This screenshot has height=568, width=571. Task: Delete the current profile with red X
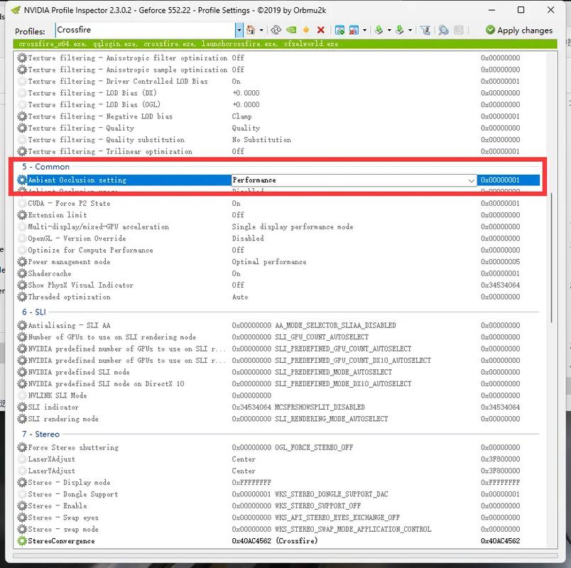pos(321,30)
